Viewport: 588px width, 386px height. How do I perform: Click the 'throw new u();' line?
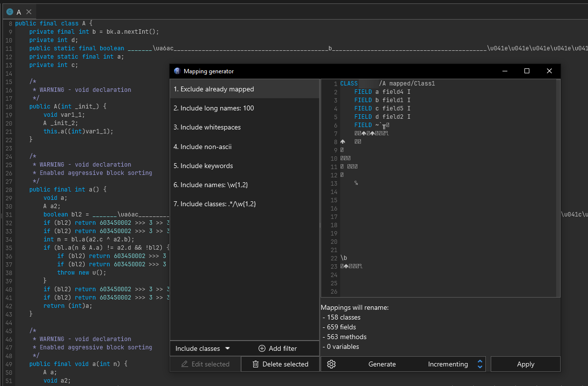tap(82, 273)
